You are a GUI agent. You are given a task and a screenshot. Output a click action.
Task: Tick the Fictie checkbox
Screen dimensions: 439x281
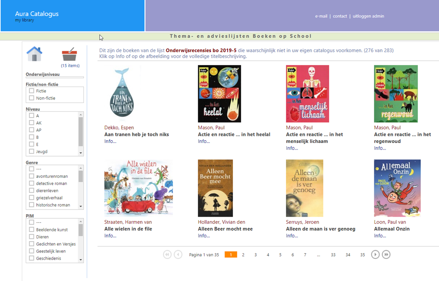(x=32, y=91)
